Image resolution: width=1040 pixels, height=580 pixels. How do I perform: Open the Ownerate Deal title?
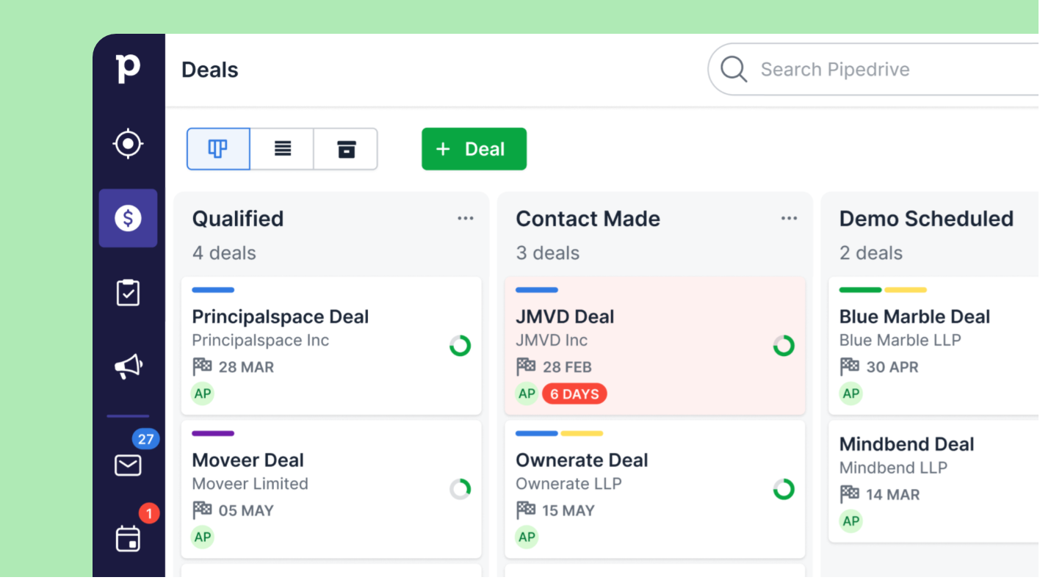(582, 460)
